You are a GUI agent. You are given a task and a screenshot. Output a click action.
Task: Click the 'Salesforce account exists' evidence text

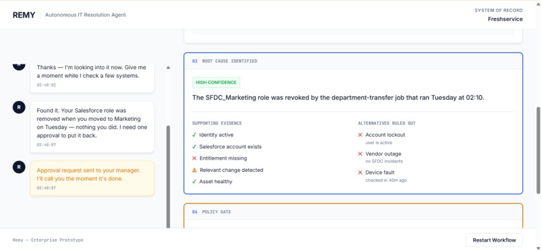point(230,146)
